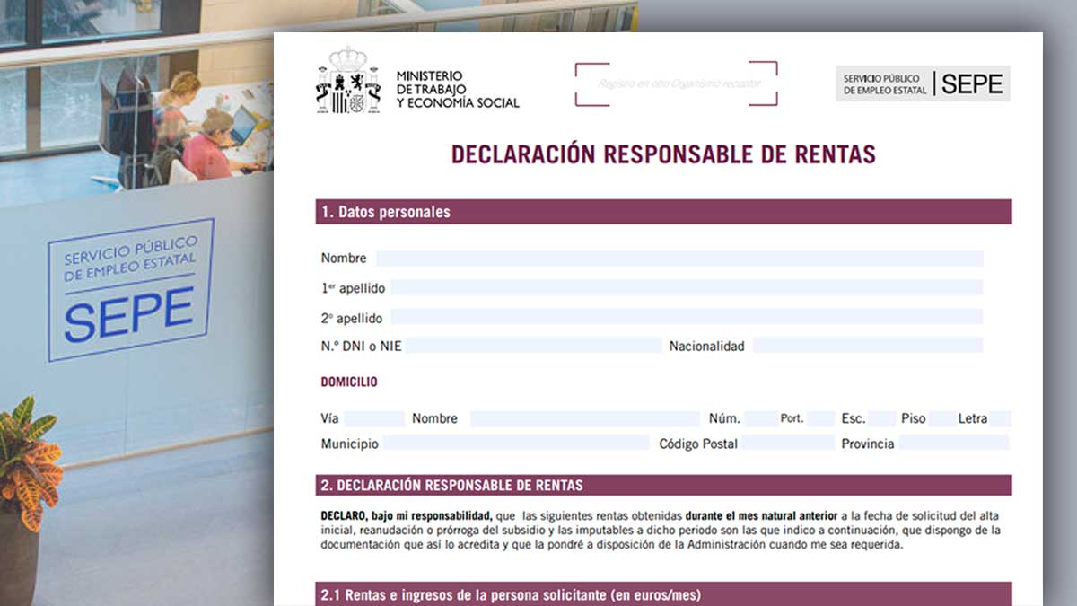Screen dimensions: 1077x606
Task: Click the Nombre field under Datos personales
Action: click(679, 259)
